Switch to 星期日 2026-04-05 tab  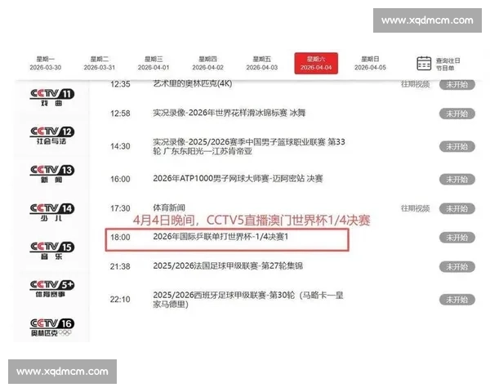[370, 63]
